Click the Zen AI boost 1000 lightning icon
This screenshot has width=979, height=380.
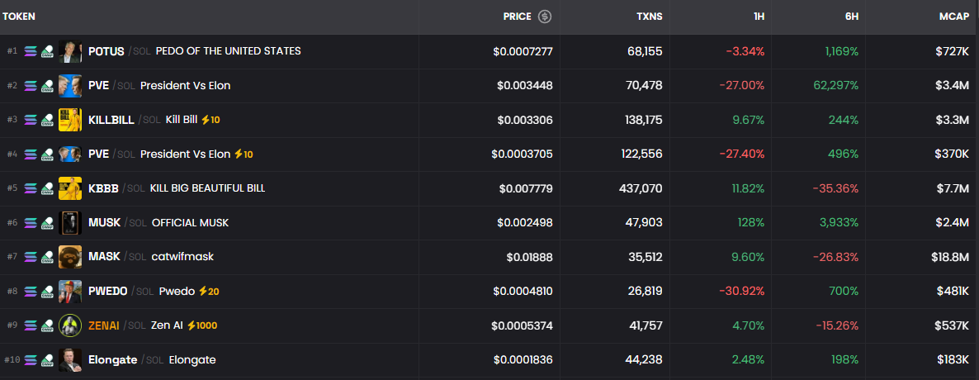191,325
